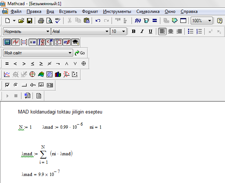This screenshot has width=225, height=183.
Task: Calculate with the bold equals icon
Action: pyautogui.click(x=155, y=21)
